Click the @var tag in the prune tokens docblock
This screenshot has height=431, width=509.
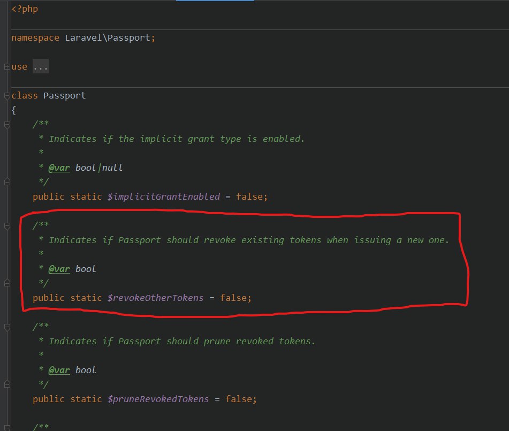59,370
